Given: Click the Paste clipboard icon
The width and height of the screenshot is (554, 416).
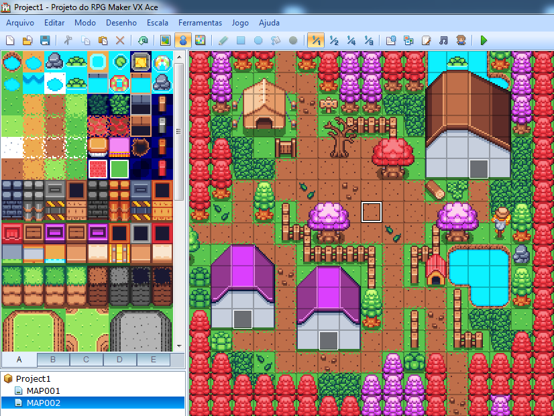Looking at the screenshot, I should coord(103,40).
